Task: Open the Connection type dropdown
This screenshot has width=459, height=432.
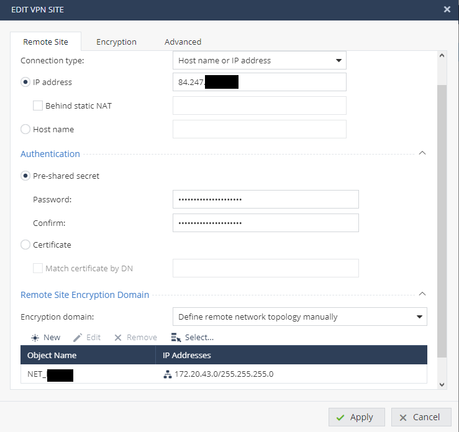Action: pos(259,60)
